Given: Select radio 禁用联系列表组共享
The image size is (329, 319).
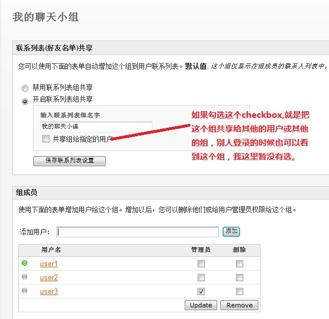Looking at the screenshot, I should pyautogui.click(x=25, y=88).
